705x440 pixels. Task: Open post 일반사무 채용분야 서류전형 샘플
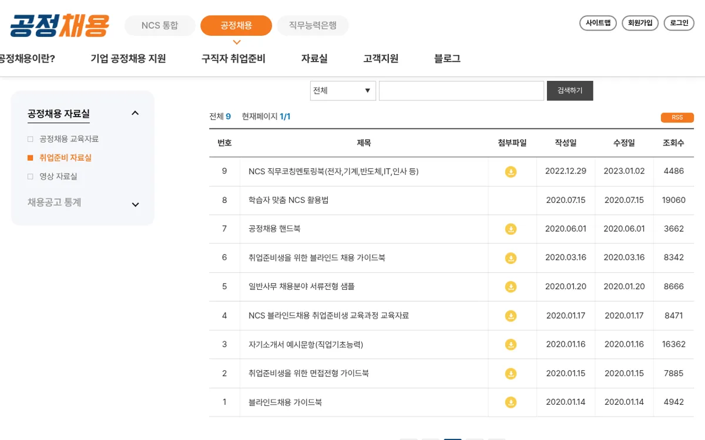[301, 287]
